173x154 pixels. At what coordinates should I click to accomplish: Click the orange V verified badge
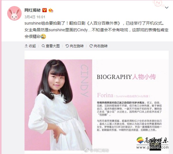[x=45, y=10]
